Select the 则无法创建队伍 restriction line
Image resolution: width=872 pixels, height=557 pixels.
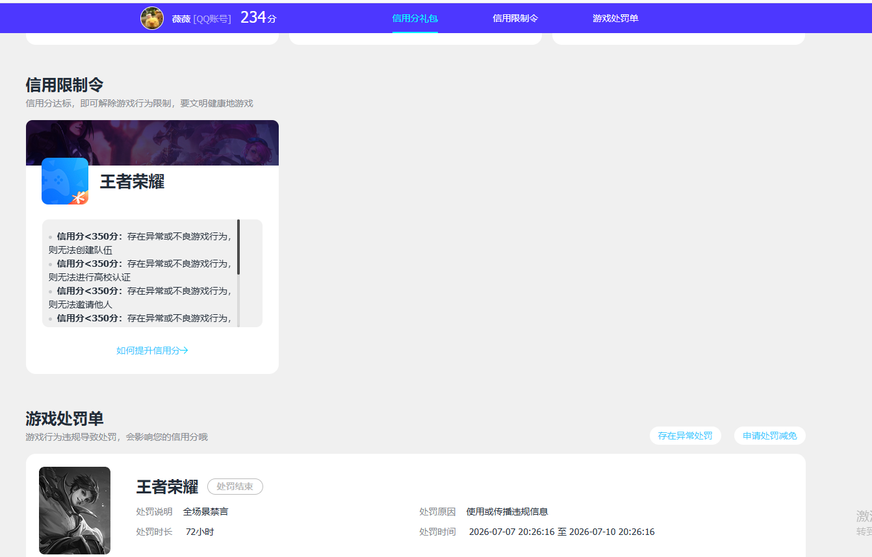tap(81, 250)
